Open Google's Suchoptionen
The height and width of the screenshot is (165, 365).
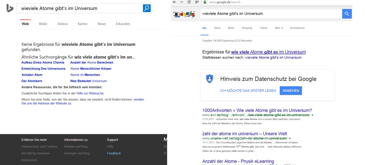pos(297,28)
